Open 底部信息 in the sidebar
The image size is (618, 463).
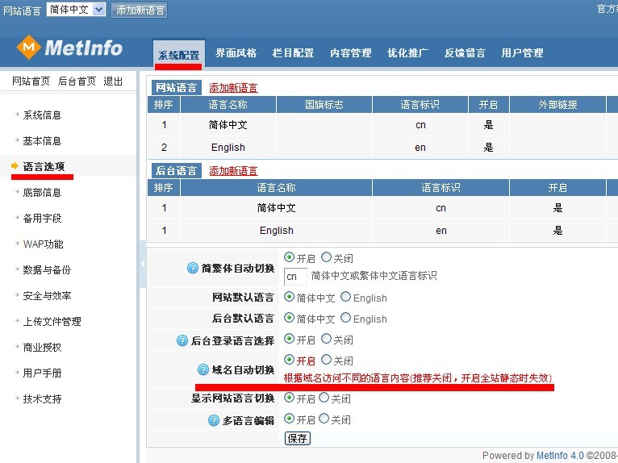tap(42, 192)
